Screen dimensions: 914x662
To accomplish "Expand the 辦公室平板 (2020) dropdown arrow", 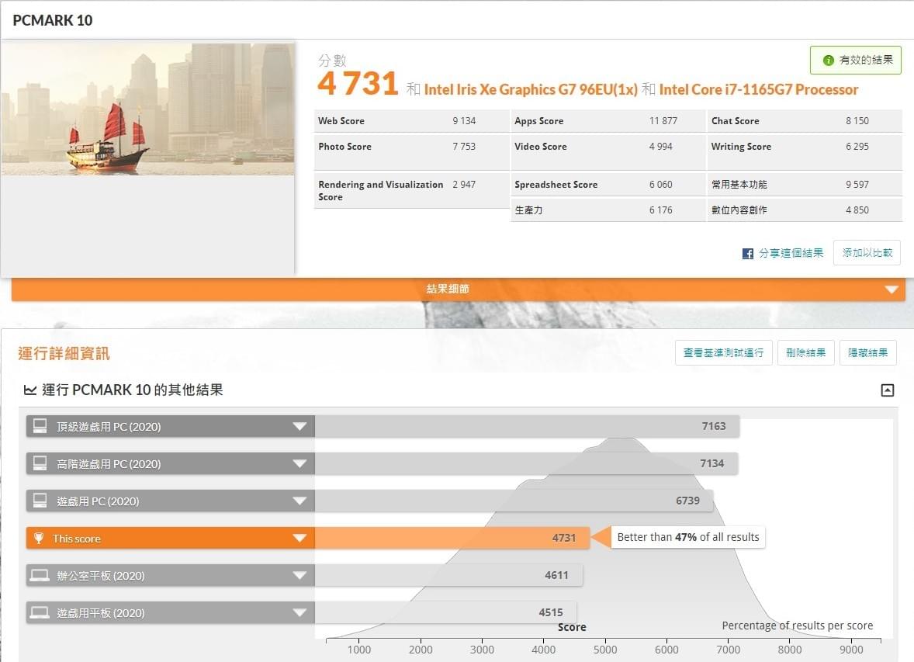I will point(299,575).
